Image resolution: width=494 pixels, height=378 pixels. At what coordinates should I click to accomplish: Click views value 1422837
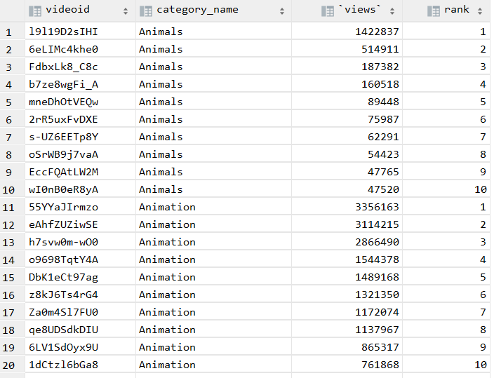tap(377, 32)
